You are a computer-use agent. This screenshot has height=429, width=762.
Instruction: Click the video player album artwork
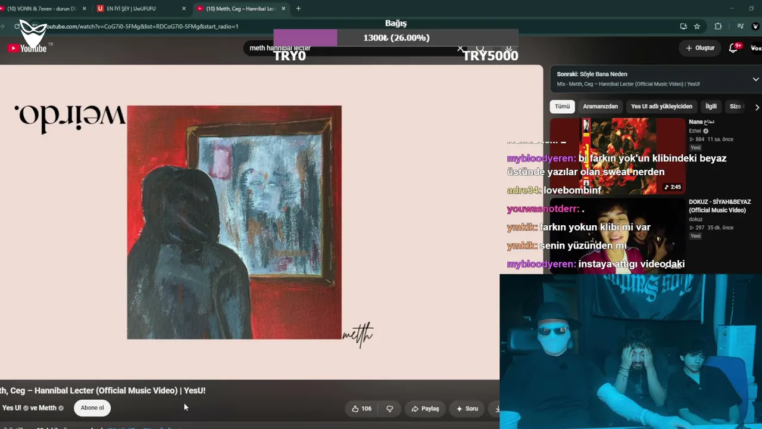click(x=234, y=222)
